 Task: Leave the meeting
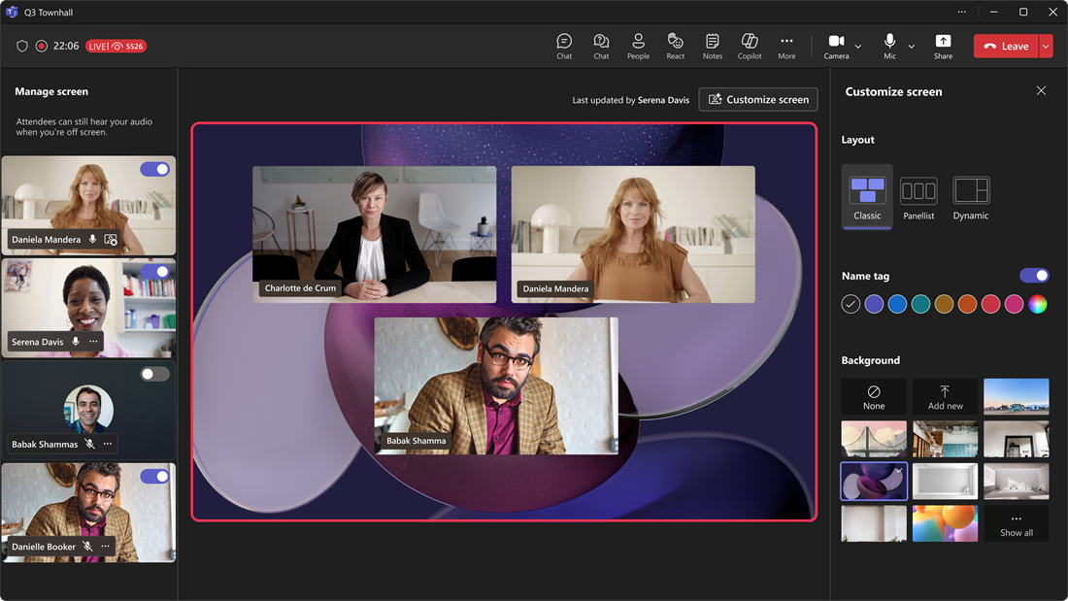tap(1006, 46)
